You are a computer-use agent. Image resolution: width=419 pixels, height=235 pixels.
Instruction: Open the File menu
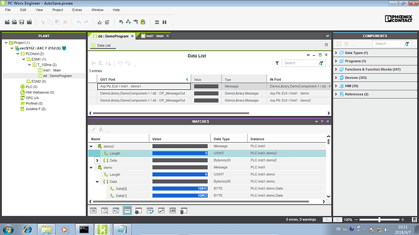[8, 10]
